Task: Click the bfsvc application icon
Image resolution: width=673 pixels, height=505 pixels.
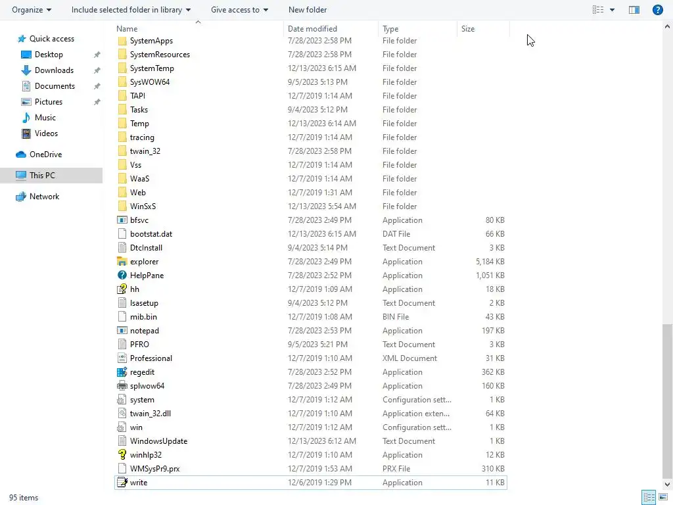Action: (x=122, y=220)
